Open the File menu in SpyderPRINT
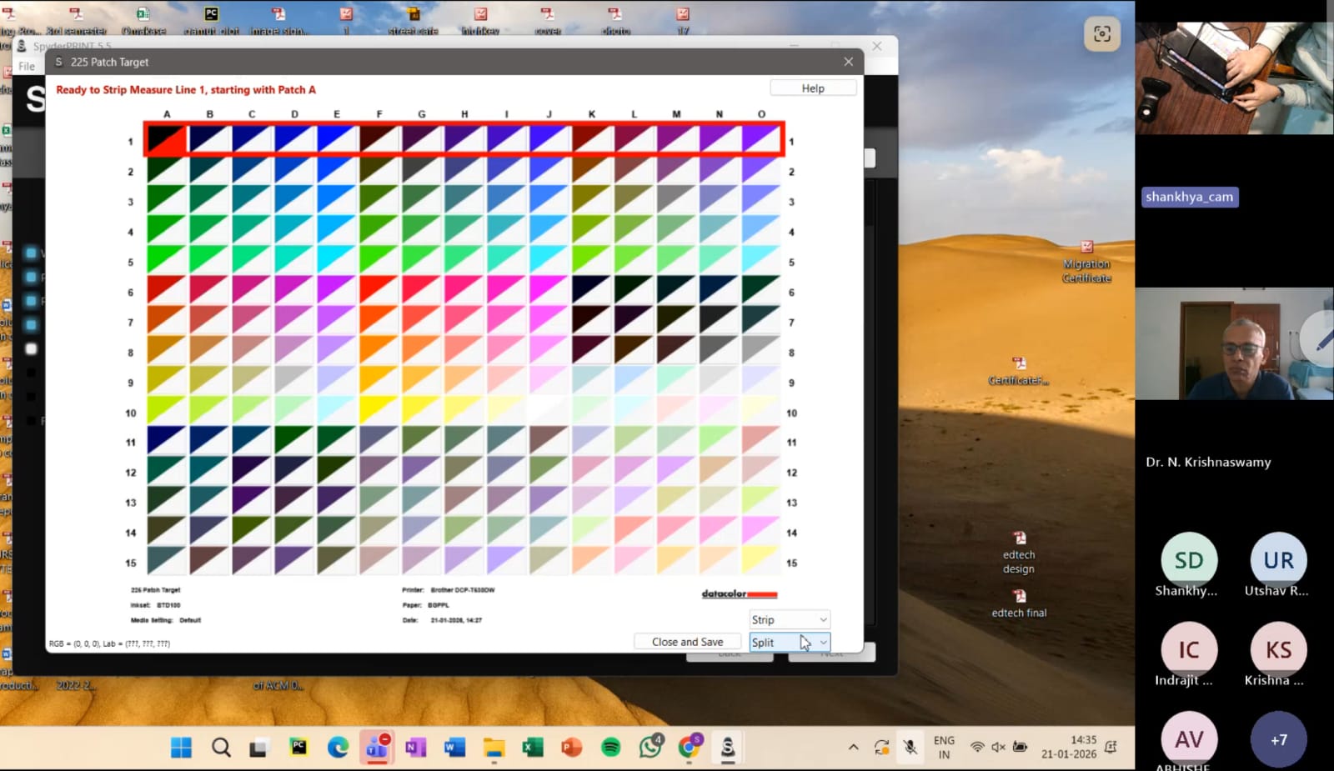Image resolution: width=1334 pixels, height=771 pixels. (x=27, y=67)
